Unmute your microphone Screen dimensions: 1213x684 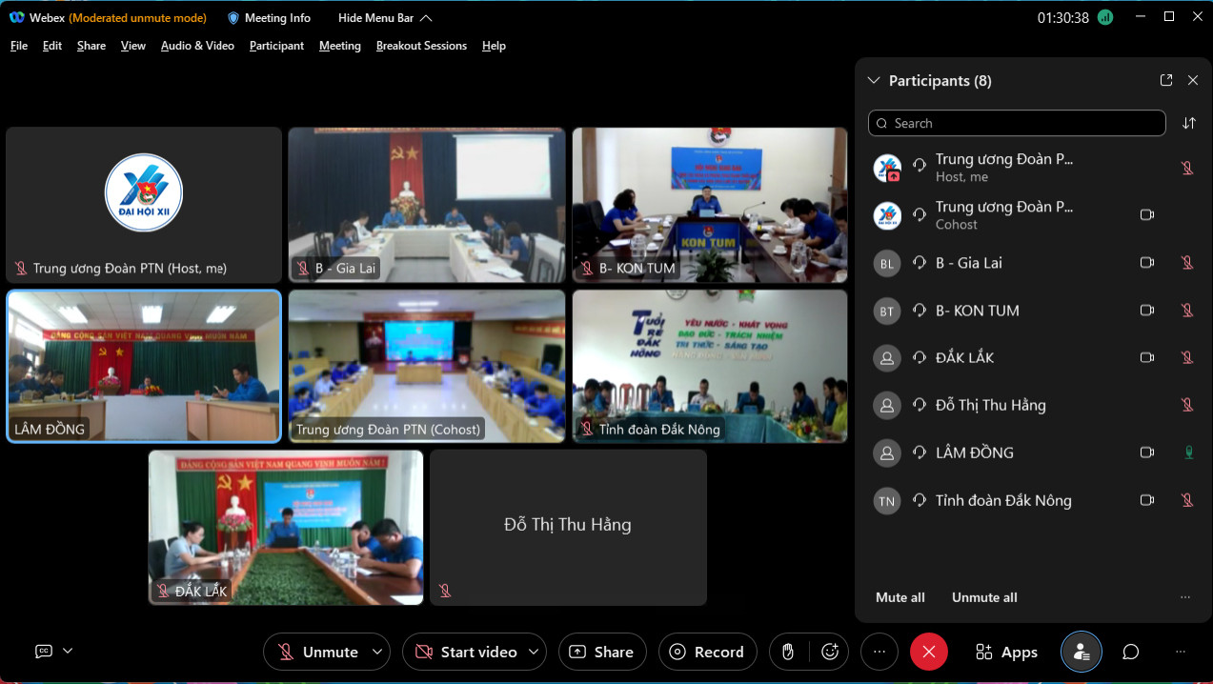coord(317,652)
